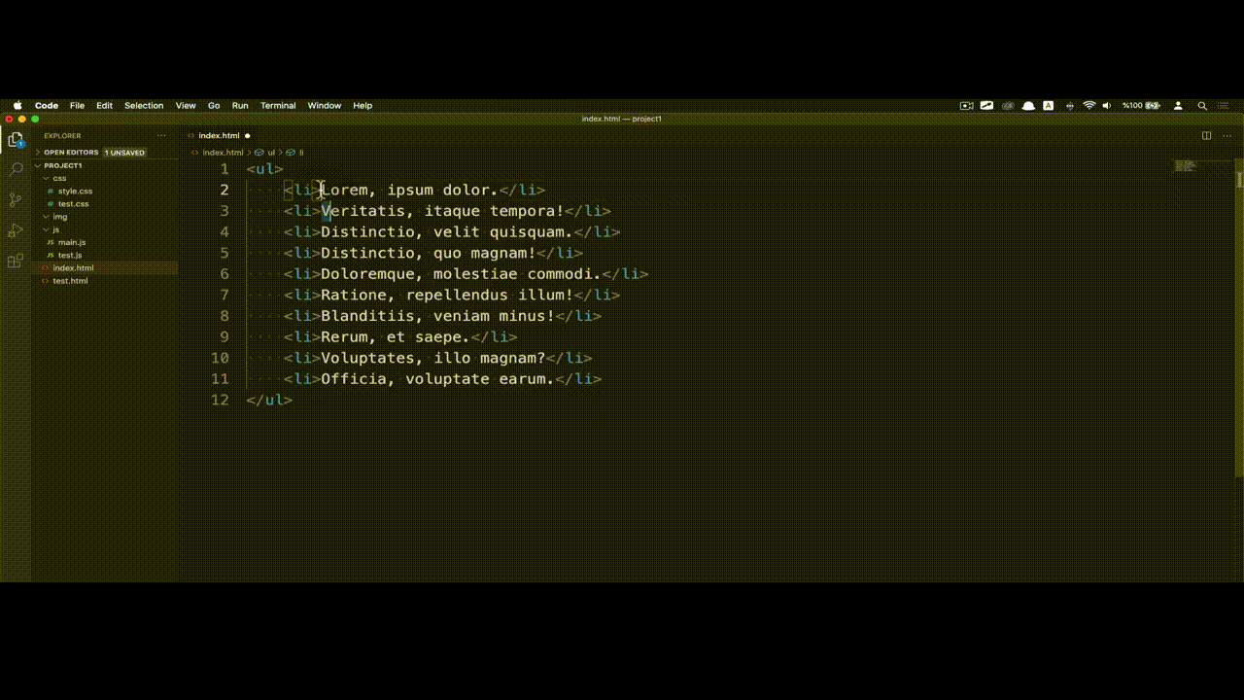
Task: Open style.css in the explorer
Action: pos(75,191)
